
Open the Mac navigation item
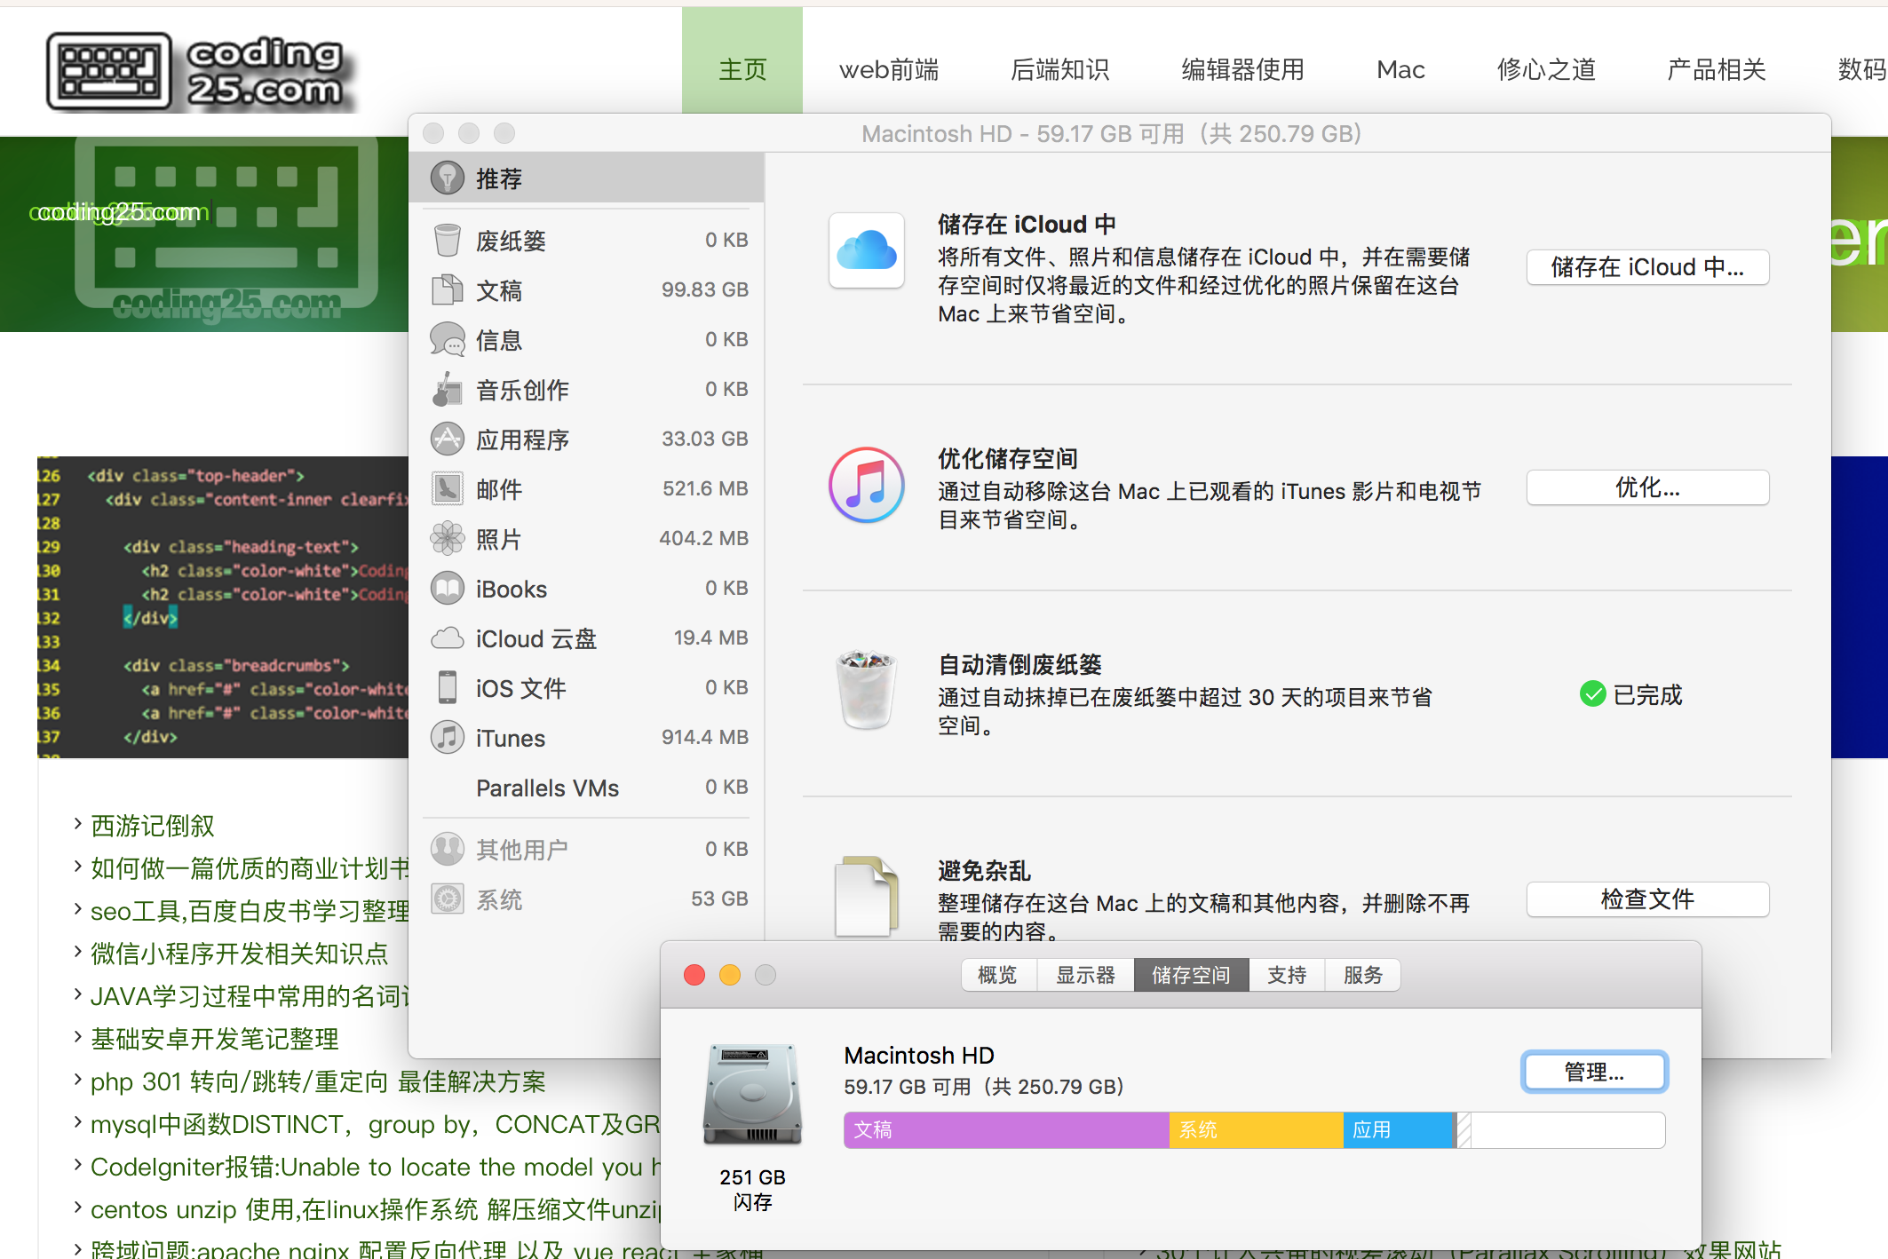pyautogui.click(x=1400, y=69)
